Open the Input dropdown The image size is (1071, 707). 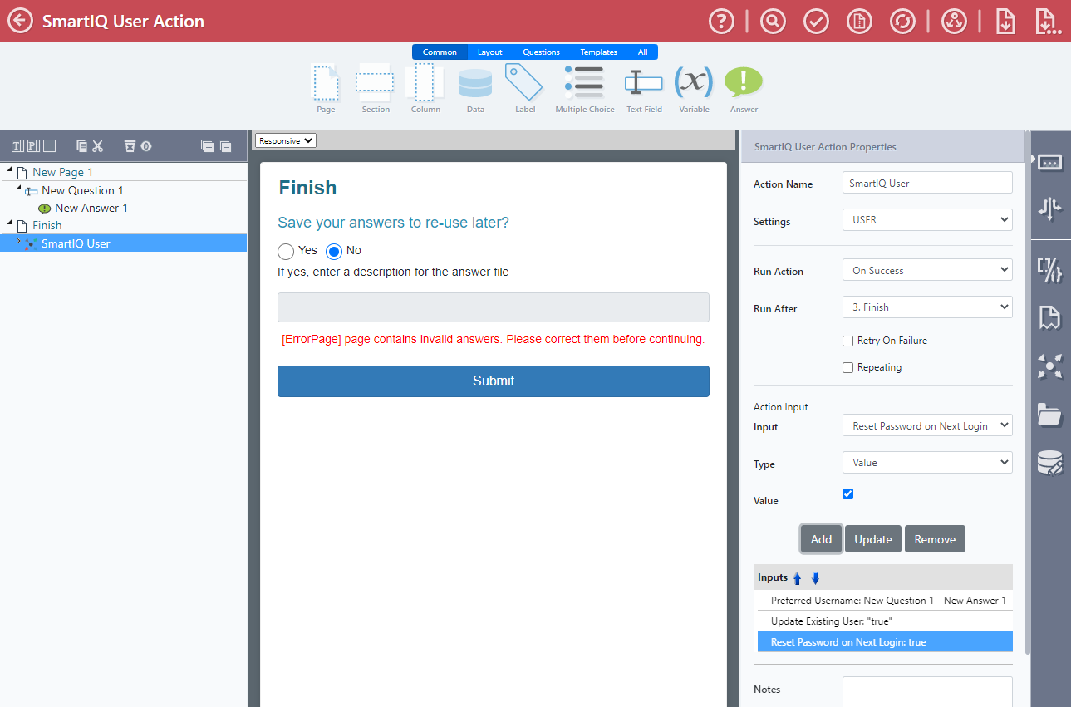(x=927, y=425)
